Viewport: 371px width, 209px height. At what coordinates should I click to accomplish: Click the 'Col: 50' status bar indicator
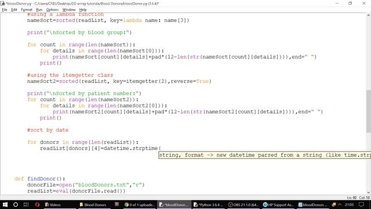(x=364, y=197)
